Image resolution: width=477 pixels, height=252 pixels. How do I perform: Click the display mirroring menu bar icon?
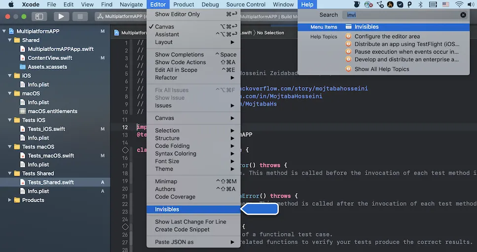[x=433, y=4]
